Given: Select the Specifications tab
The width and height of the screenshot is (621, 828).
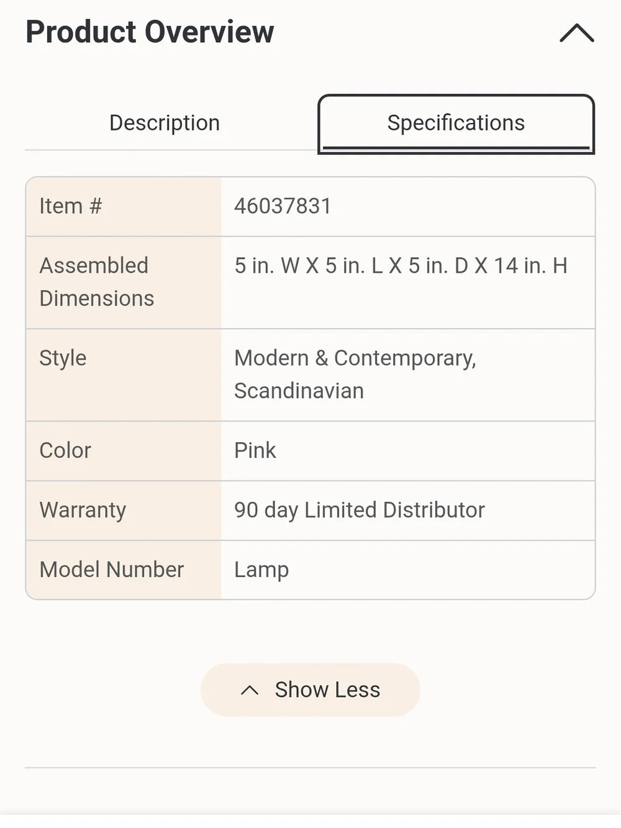Looking at the screenshot, I should [x=456, y=123].
